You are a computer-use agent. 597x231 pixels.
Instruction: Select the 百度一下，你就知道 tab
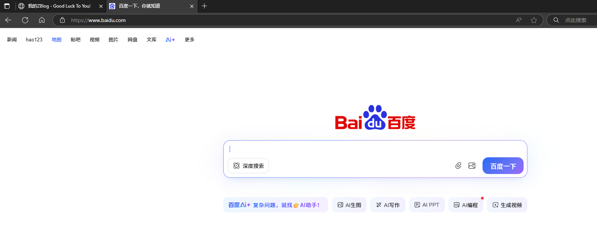pyautogui.click(x=152, y=6)
